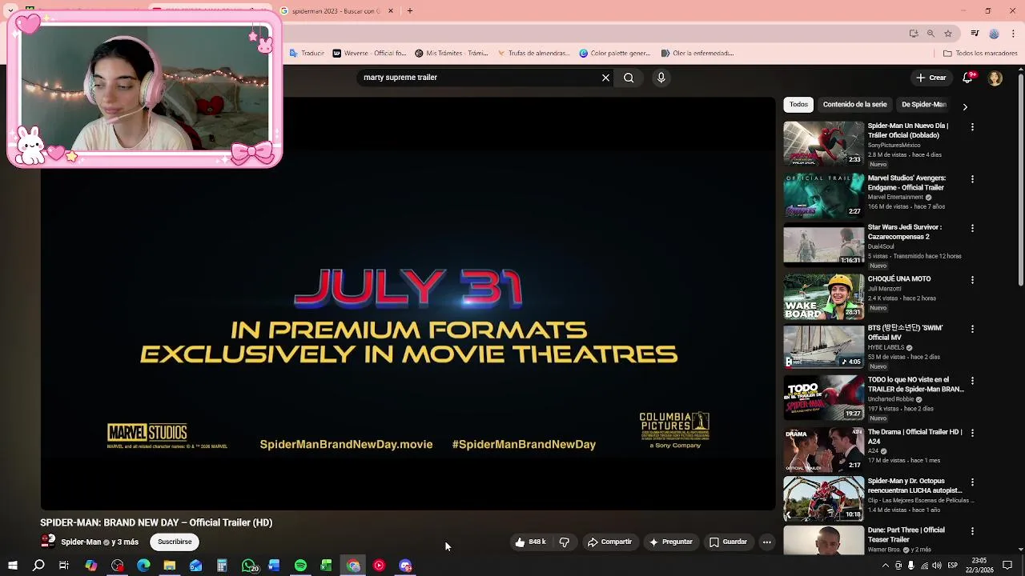Open Windows taskbar search
Image resolution: width=1025 pixels, height=576 pixels.
click(38, 566)
